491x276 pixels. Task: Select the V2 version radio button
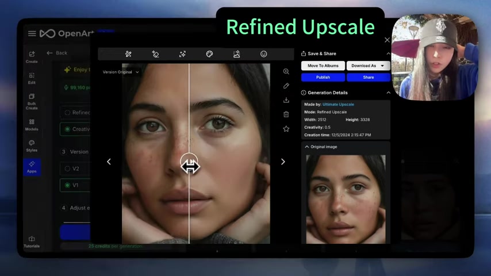pos(68,168)
